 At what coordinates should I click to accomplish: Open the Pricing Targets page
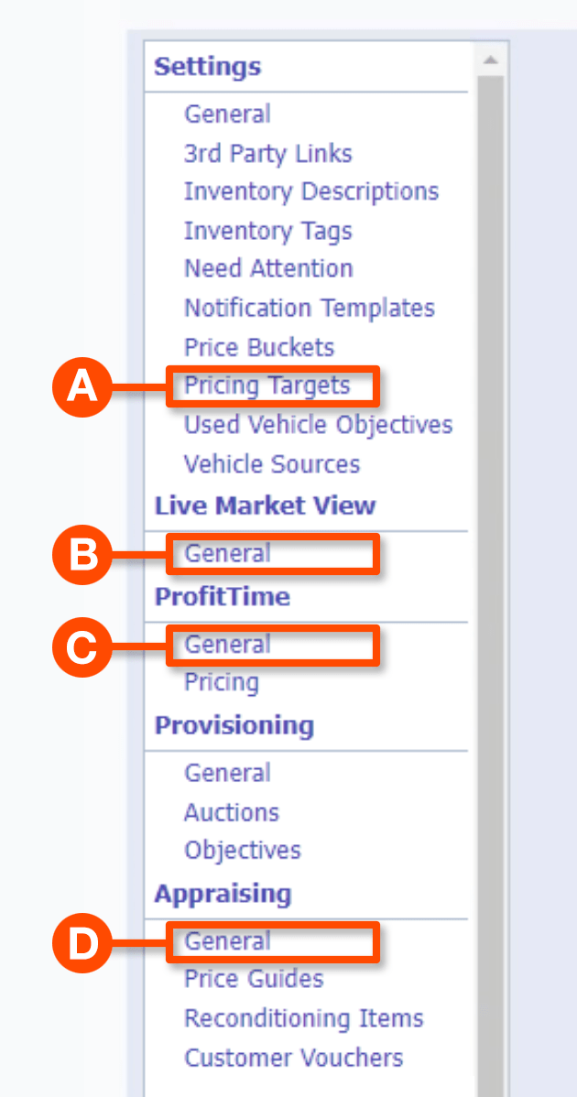(x=267, y=386)
